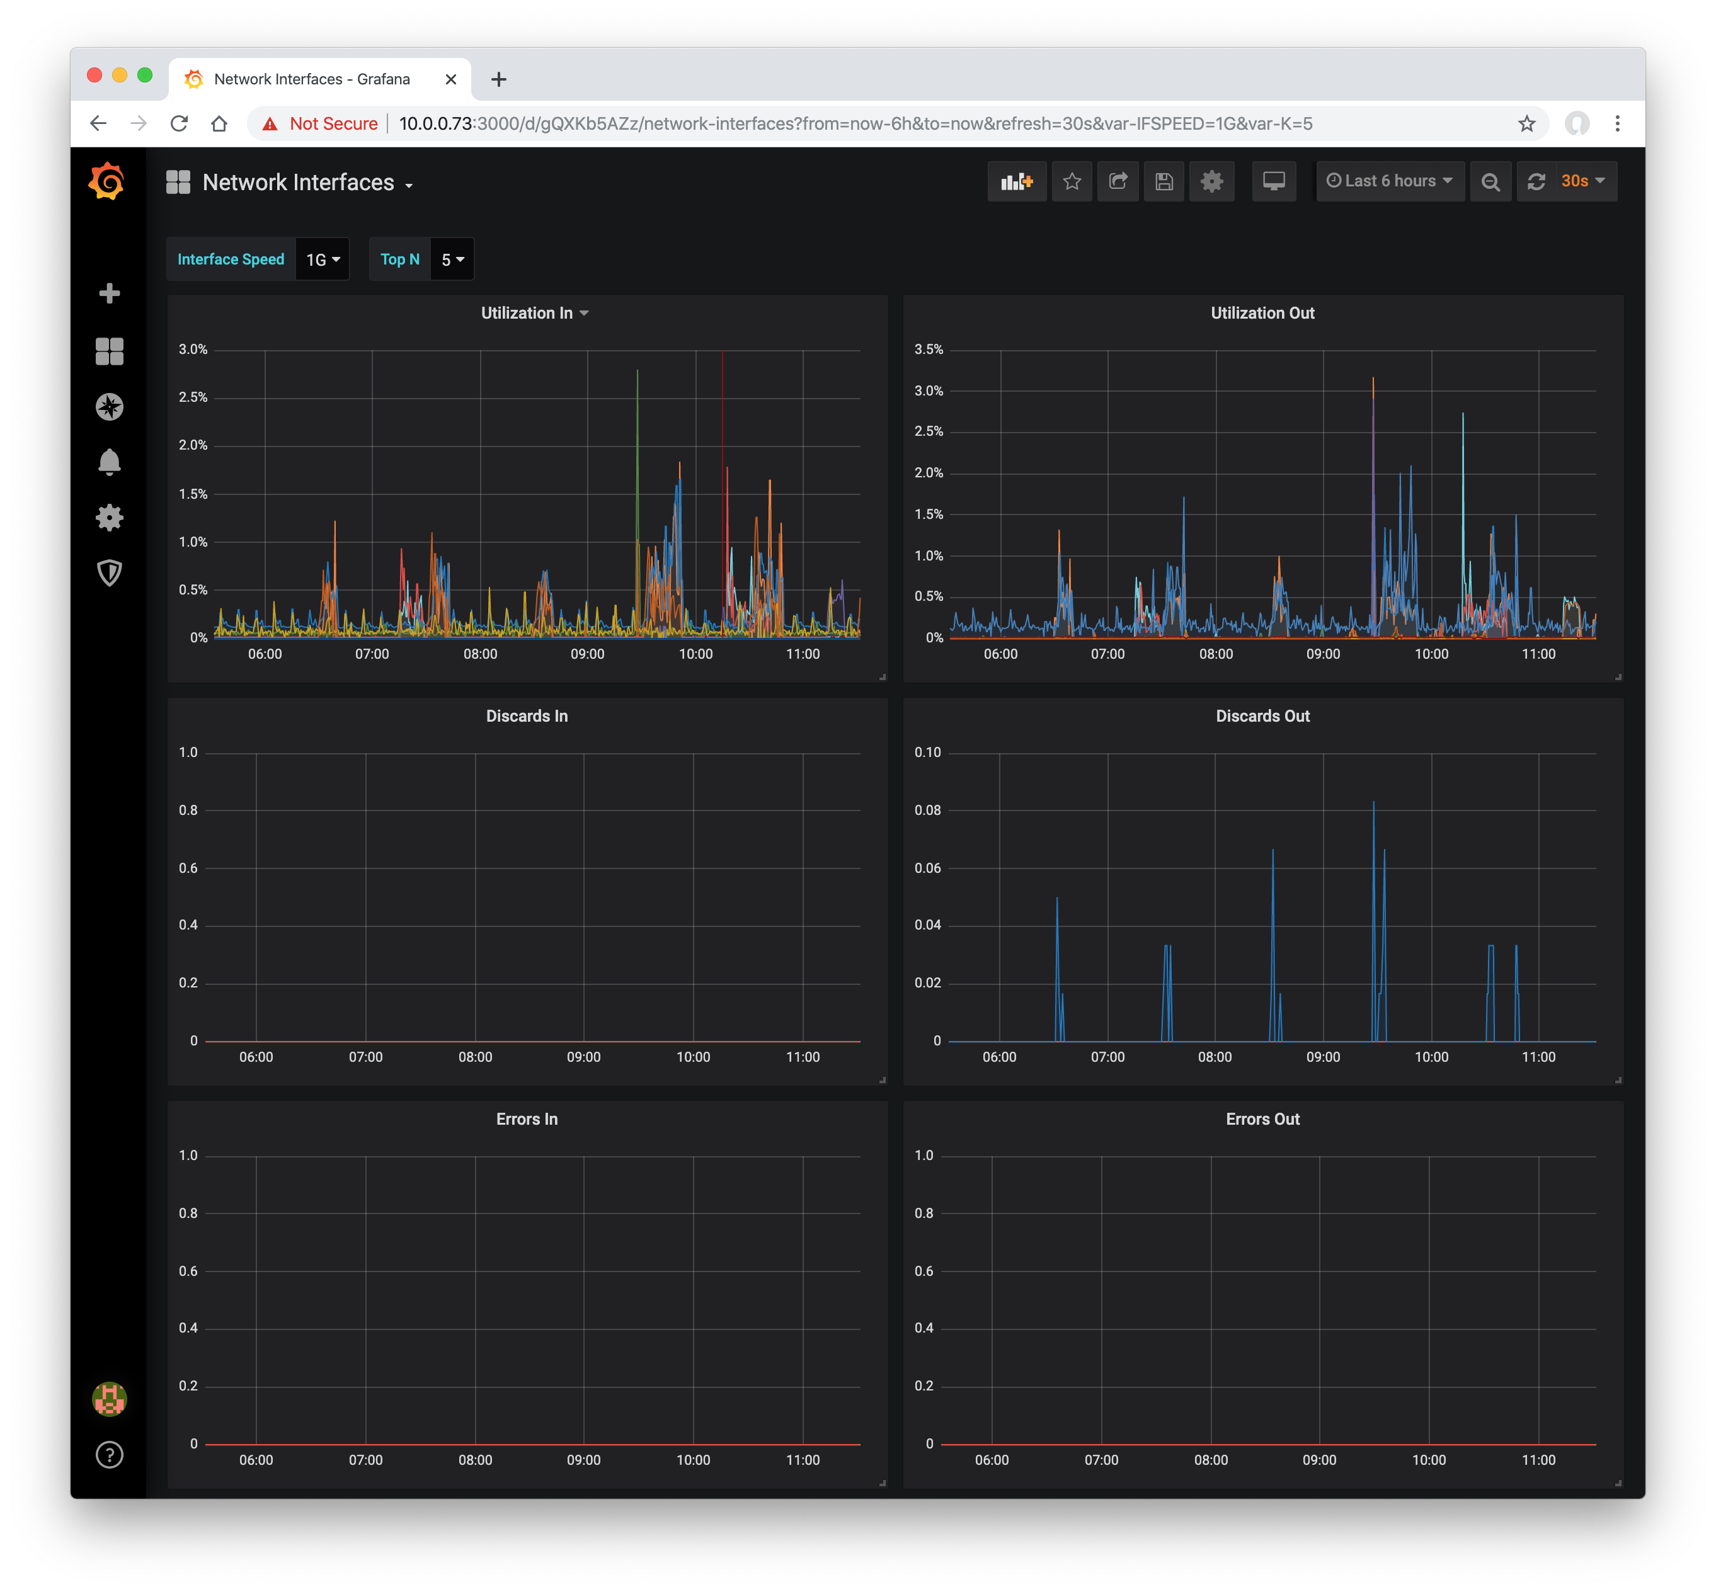The image size is (1716, 1592).
Task: Open Alerting bell icon in sidebar
Action: coord(110,462)
